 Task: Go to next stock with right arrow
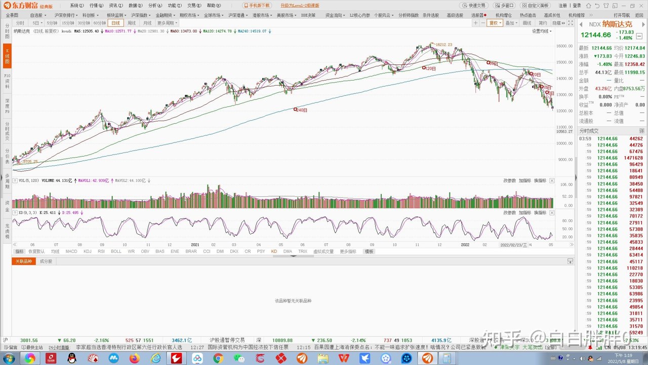[643, 24]
